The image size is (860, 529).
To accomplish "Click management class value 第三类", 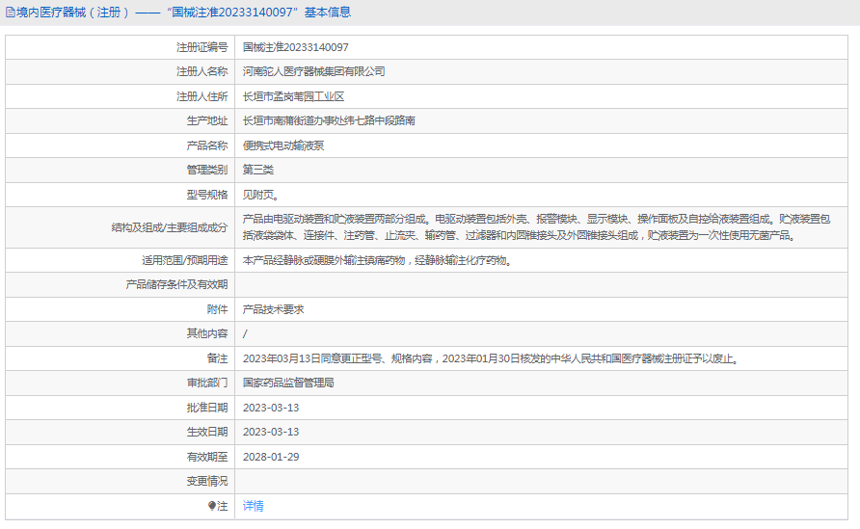I will [257, 170].
